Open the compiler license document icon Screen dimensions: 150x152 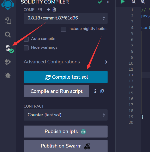tap(54, 9)
